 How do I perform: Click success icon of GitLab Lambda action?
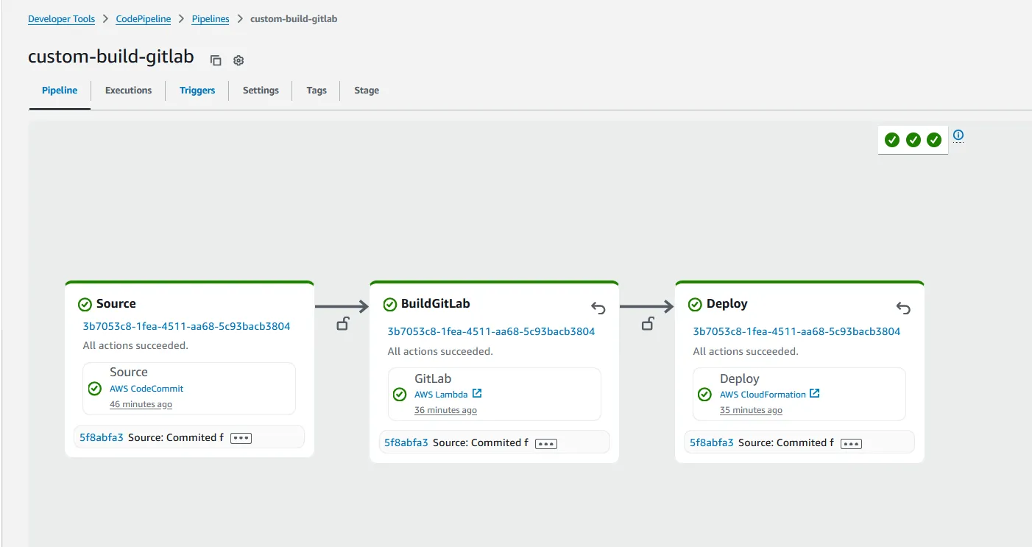coord(400,394)
